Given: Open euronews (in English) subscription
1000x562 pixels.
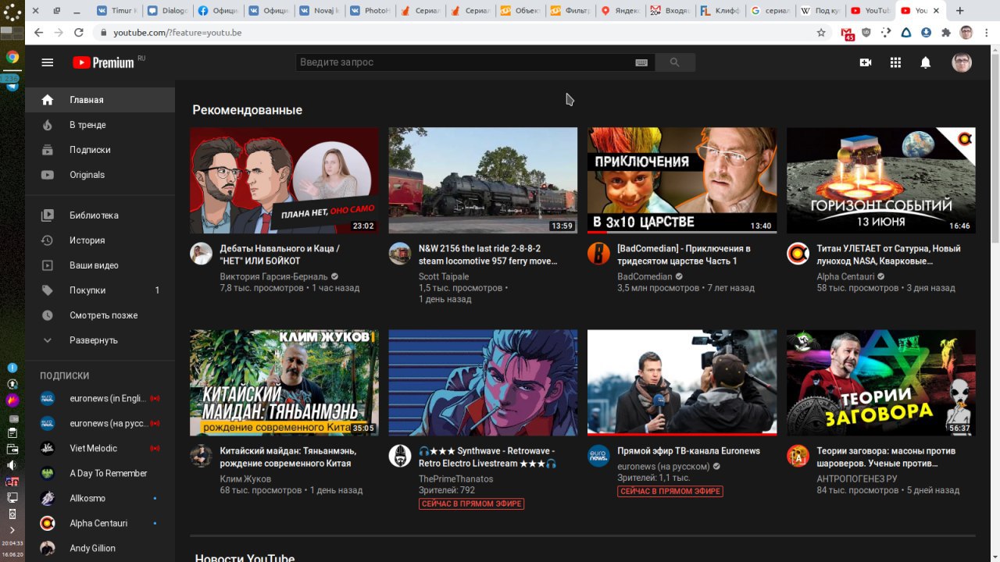Looking at the screenshot, I should tap(100, 398).
